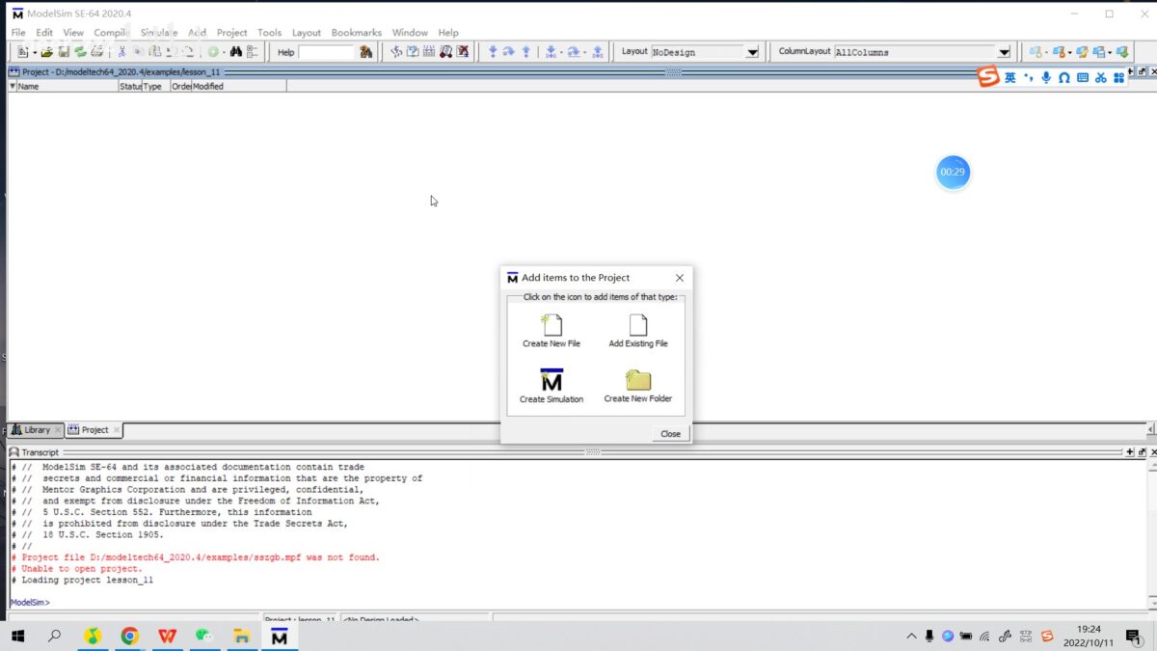Screen dimensions: 1157x651
Task: Open the taskbar notification center icon
Action: 1132,636
